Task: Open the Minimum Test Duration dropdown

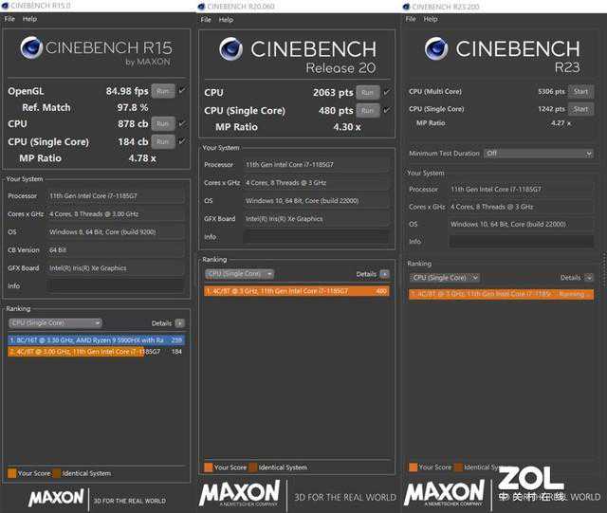Action: (x=538, y=153)
